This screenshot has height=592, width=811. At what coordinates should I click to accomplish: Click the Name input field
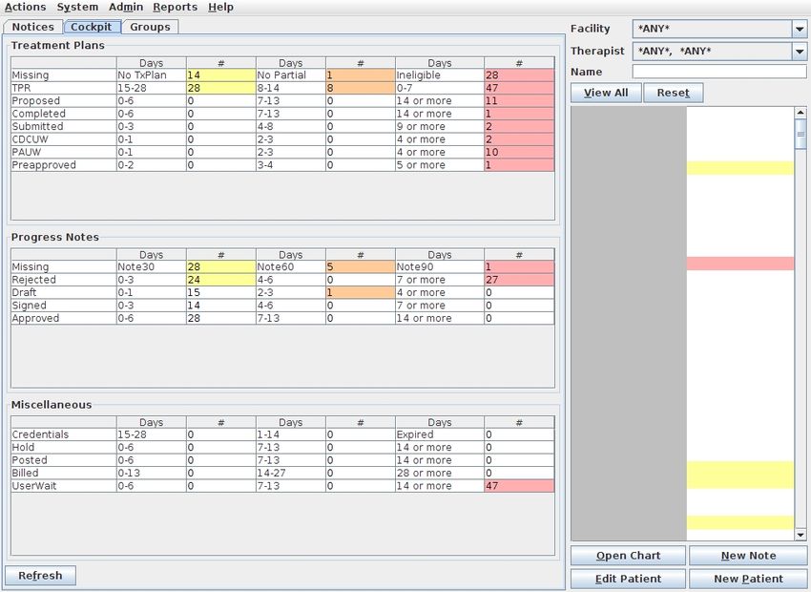click(x=719, y=72)
